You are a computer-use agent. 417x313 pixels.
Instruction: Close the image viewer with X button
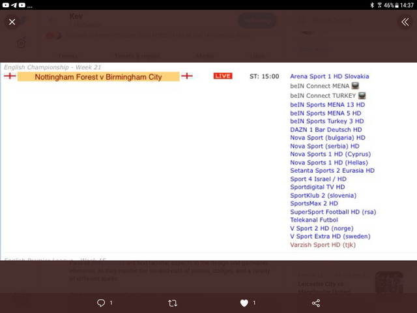12,22
